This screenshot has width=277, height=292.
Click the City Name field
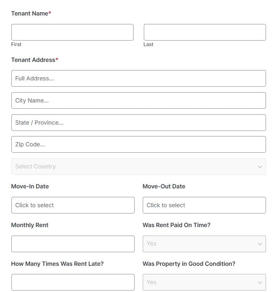(x=139, y=101)
